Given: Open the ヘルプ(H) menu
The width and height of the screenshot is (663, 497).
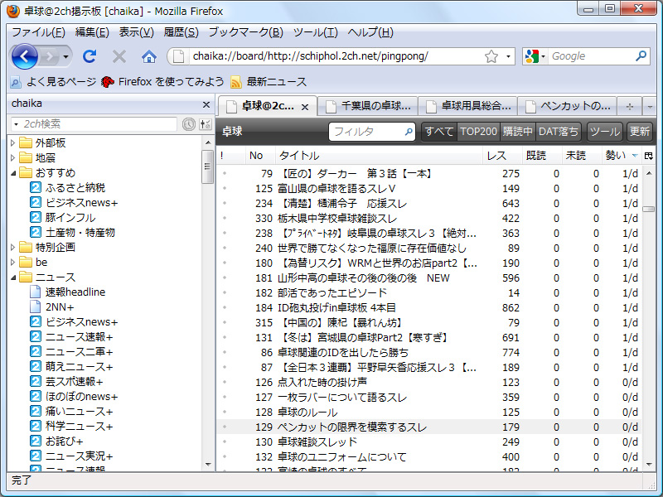Looking at the screenshot, I should click(x=370, y=32).
